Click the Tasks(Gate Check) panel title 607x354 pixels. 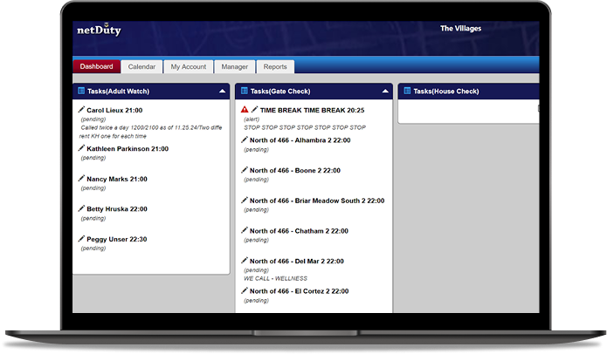click(x=280, y=92)
